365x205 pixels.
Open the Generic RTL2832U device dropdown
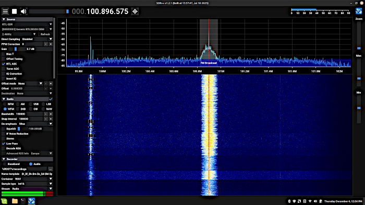point(27,29)
